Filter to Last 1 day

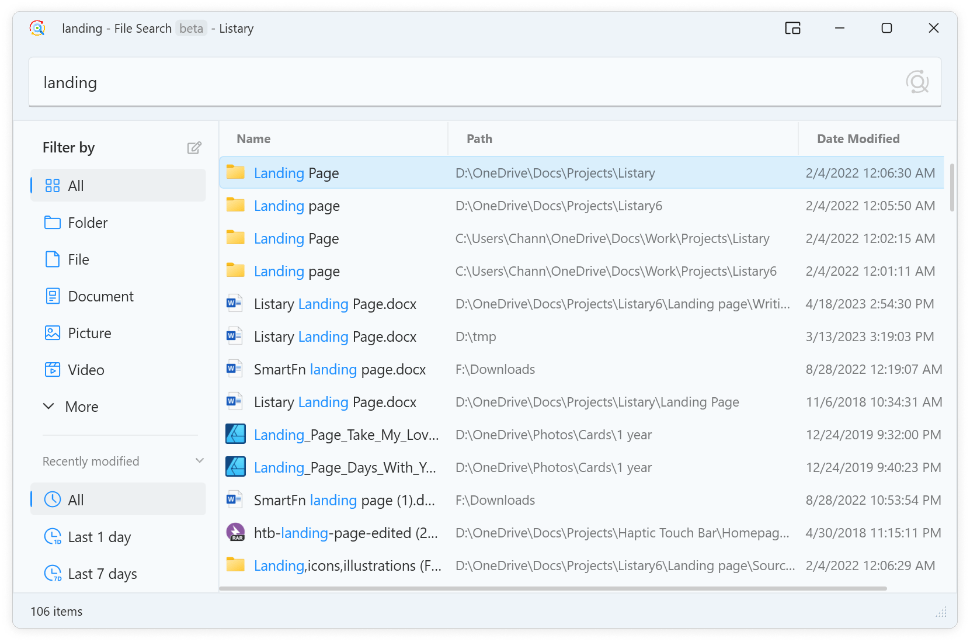pyautogui.click(x=118, y=536)
